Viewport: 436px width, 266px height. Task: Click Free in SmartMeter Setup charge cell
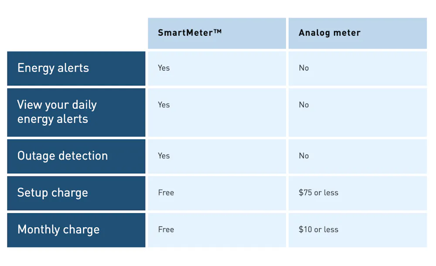coord(166,193)
